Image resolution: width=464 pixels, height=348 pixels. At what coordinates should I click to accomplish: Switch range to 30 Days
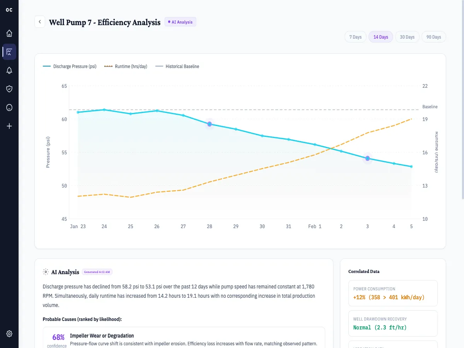pyautogui.click(x=407, y=37)
